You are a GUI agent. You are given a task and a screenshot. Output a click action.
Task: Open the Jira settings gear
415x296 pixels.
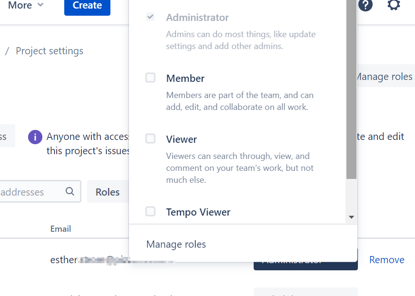click(x=394, y=5)
